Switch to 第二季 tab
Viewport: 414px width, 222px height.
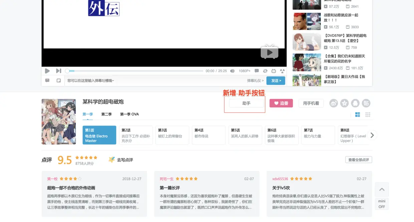coord(107,114)
